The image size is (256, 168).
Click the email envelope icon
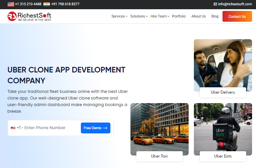coord(215,4)
